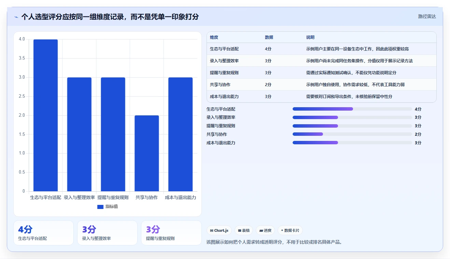The image size is (450, 259).
Task: Click the 4分 cell in the table
Action: [268, 49]
